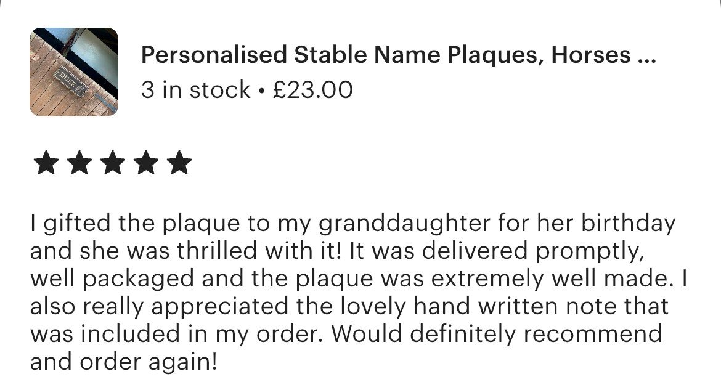Screen dimensions: 721x390
Task: Click the fourth rating star
Action: click(x=146, y=163)
